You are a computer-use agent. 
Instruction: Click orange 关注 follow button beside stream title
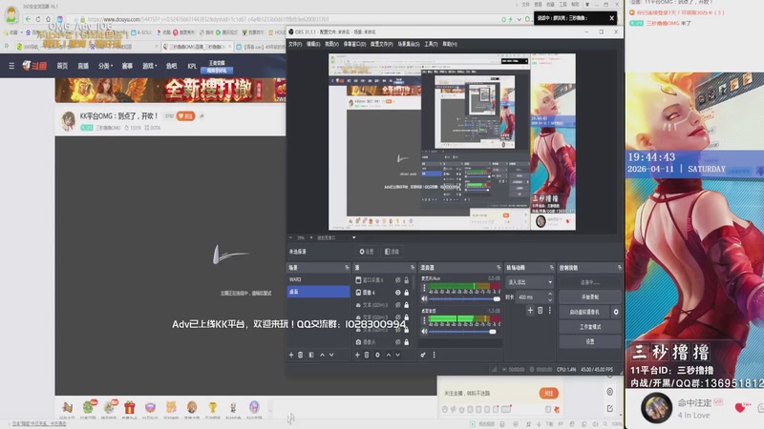tap(185, 116)
